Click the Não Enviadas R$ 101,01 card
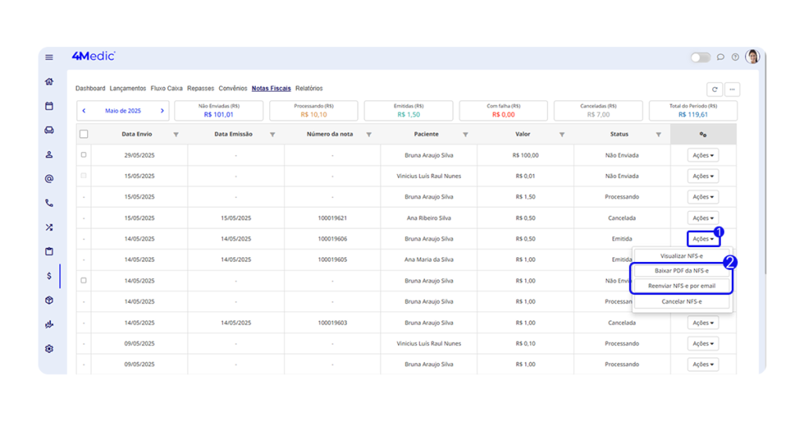 219,111
